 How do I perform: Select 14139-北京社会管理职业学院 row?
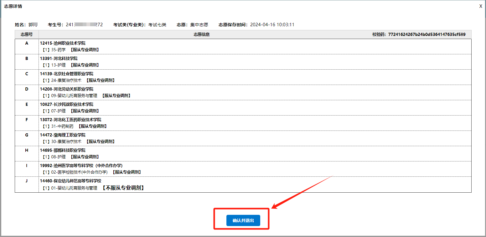click(66, 74)
